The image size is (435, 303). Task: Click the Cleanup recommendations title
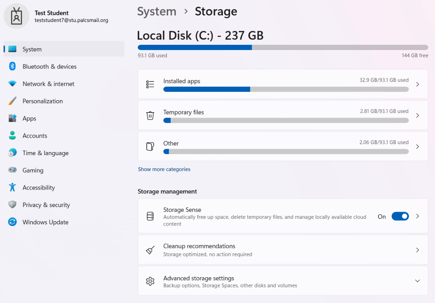(x=199, y=246)
